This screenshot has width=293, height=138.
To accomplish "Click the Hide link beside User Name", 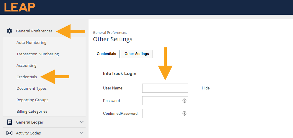I will point(206,88).
